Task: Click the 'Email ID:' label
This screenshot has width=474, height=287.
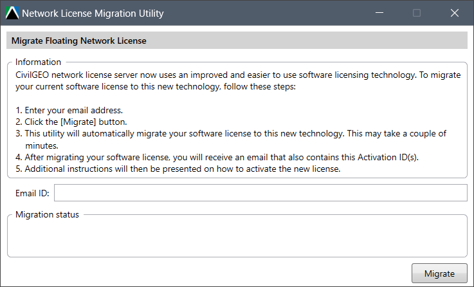Action: 32,193
